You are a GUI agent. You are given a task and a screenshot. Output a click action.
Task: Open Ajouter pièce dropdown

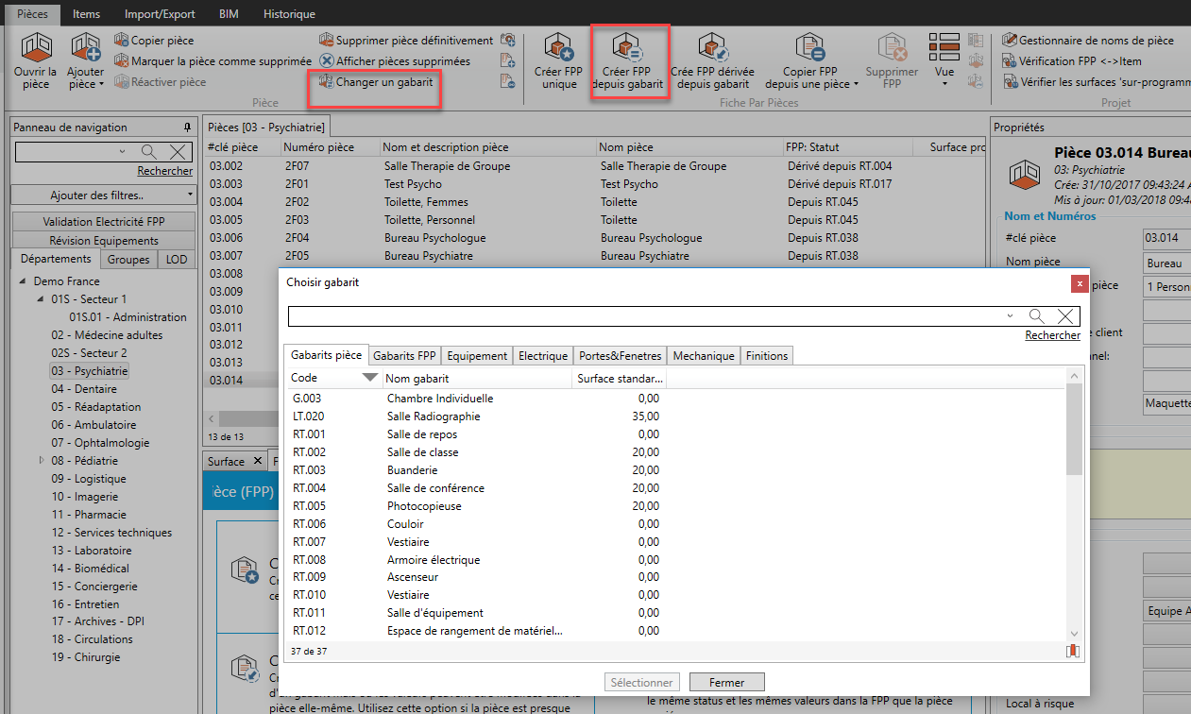point(86,84)
